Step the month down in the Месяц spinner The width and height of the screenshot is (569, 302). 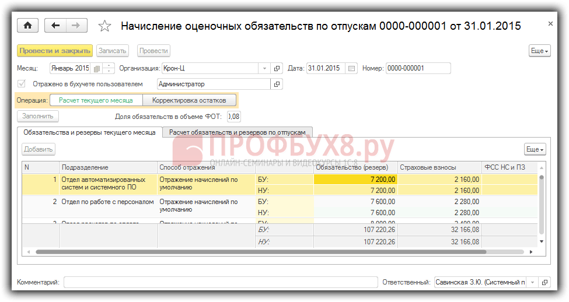[109, 71]
